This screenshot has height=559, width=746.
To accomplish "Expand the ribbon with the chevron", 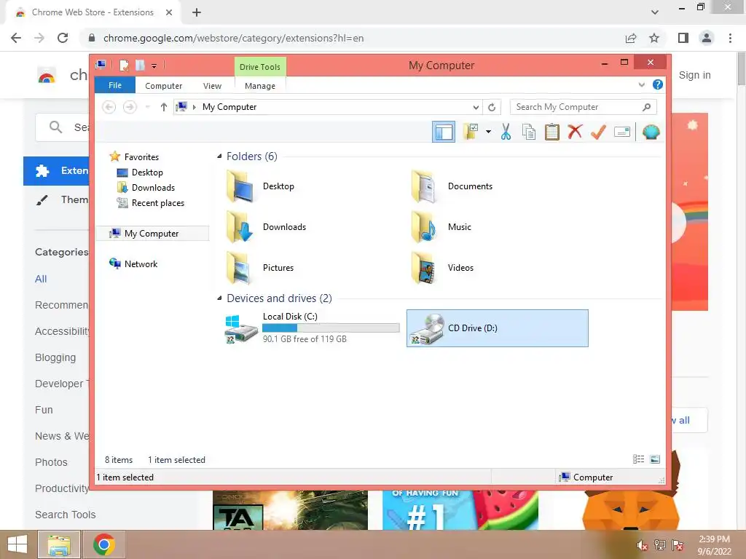I will coord(641,84).
